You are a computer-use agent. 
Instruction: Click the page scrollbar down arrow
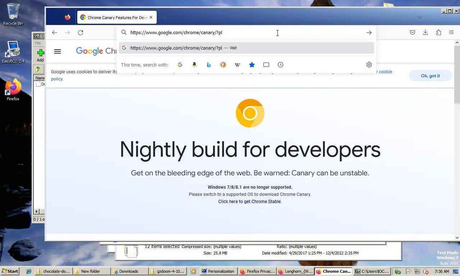457,238
